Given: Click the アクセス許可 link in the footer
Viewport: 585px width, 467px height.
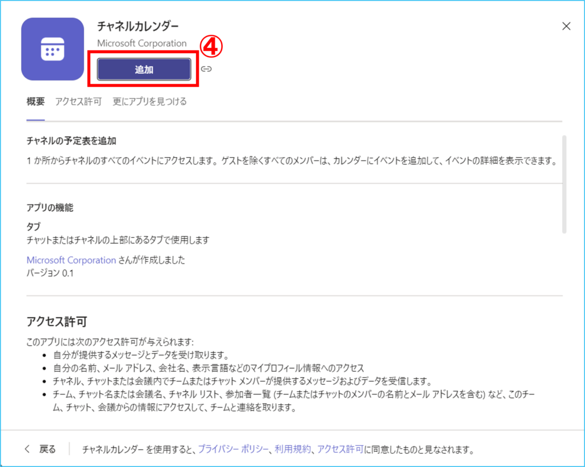Looking at the screenshot, I should click(x=340, y=449).
